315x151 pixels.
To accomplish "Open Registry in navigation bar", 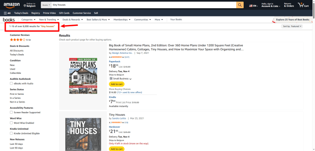I will pos(36,13).
